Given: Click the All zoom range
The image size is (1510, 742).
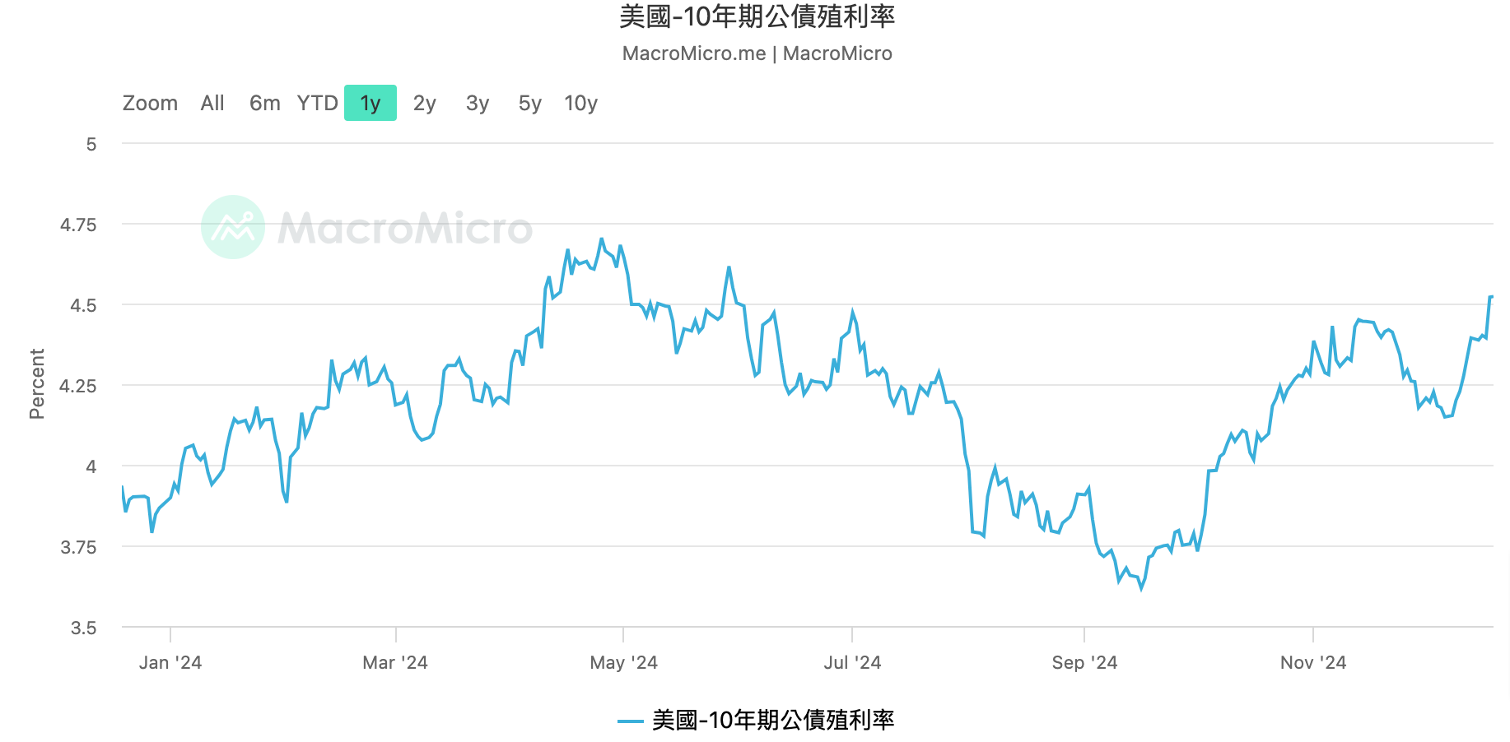Looking at the screenshot, I should [x=212, y=103].
